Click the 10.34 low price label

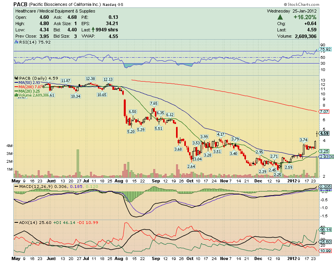(x=75, y=96)
